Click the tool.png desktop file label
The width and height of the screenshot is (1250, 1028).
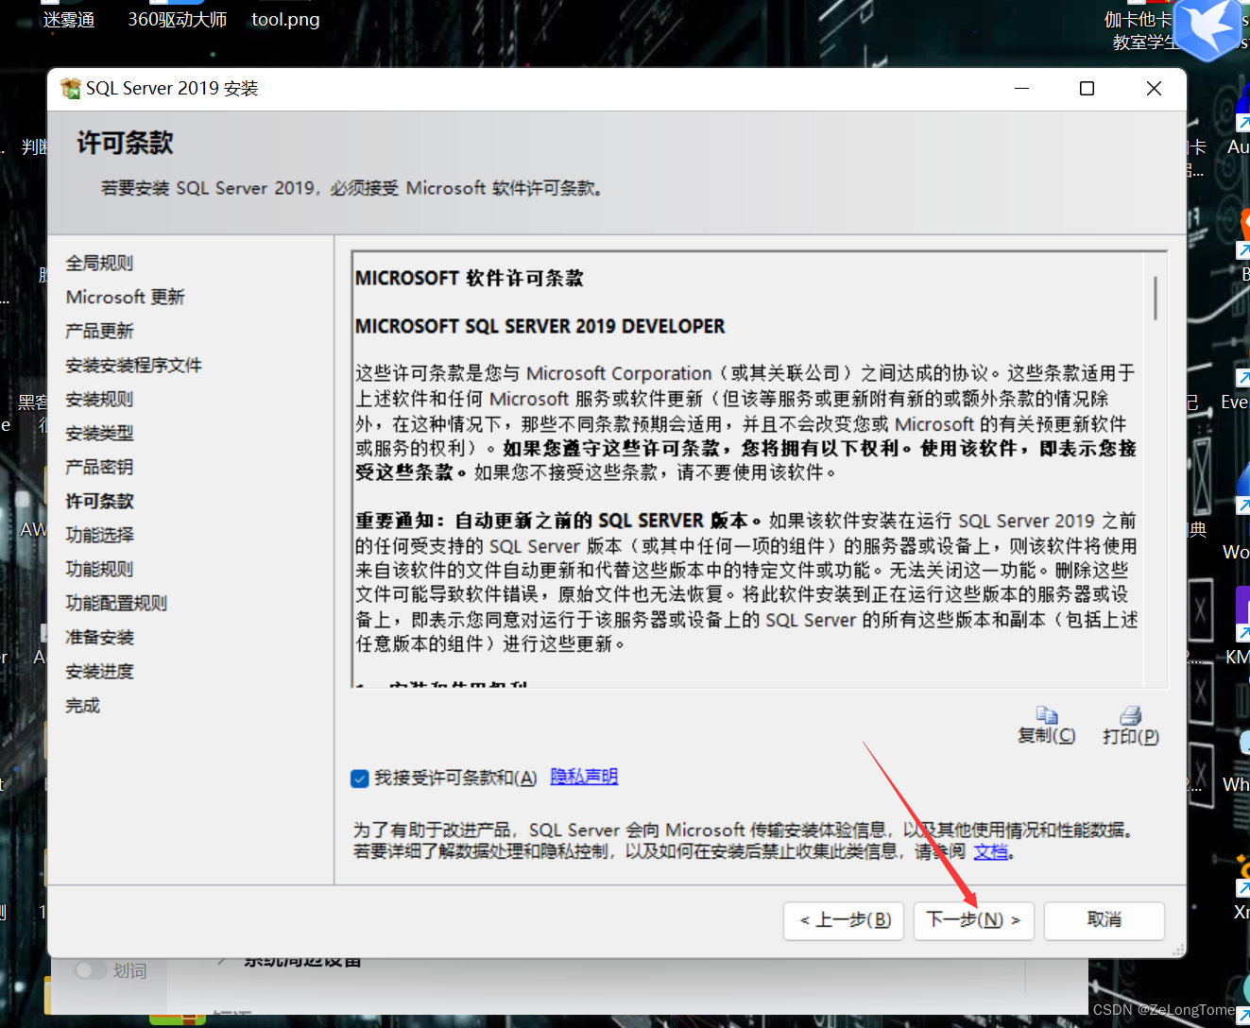285,20
